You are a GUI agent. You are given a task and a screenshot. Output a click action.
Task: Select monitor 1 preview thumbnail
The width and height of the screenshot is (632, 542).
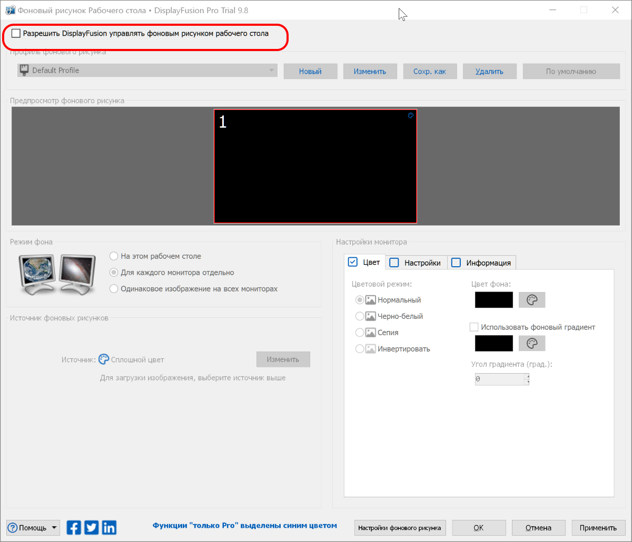point(315,166)
